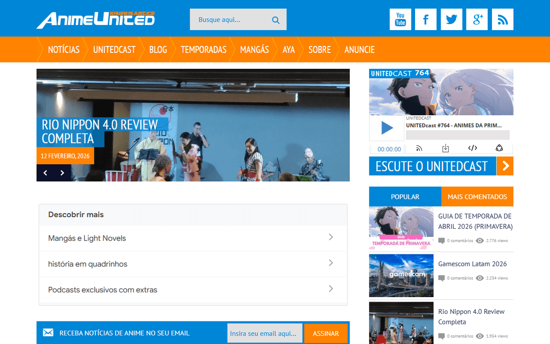
Task: Click the share icon in podcast player
Action: pos(499,148)
